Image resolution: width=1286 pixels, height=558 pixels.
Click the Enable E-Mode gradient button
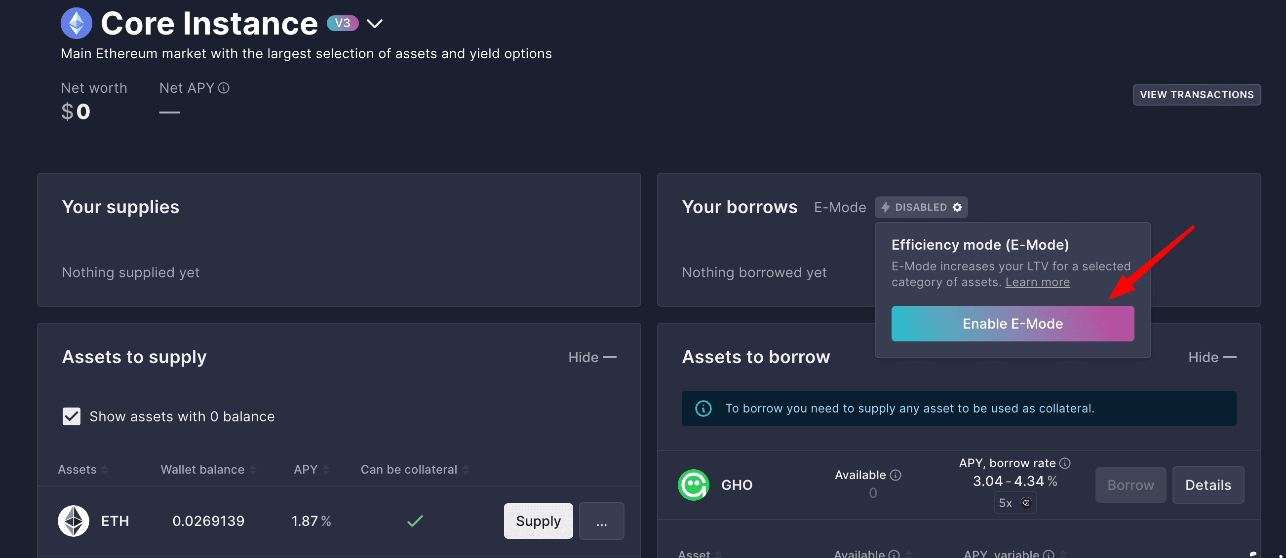pos(1013,324)
